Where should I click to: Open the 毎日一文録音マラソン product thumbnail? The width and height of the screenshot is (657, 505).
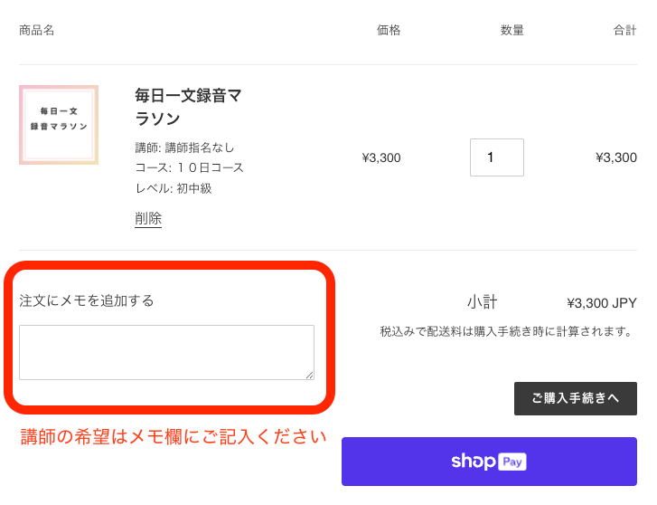[x=59, y=125]
